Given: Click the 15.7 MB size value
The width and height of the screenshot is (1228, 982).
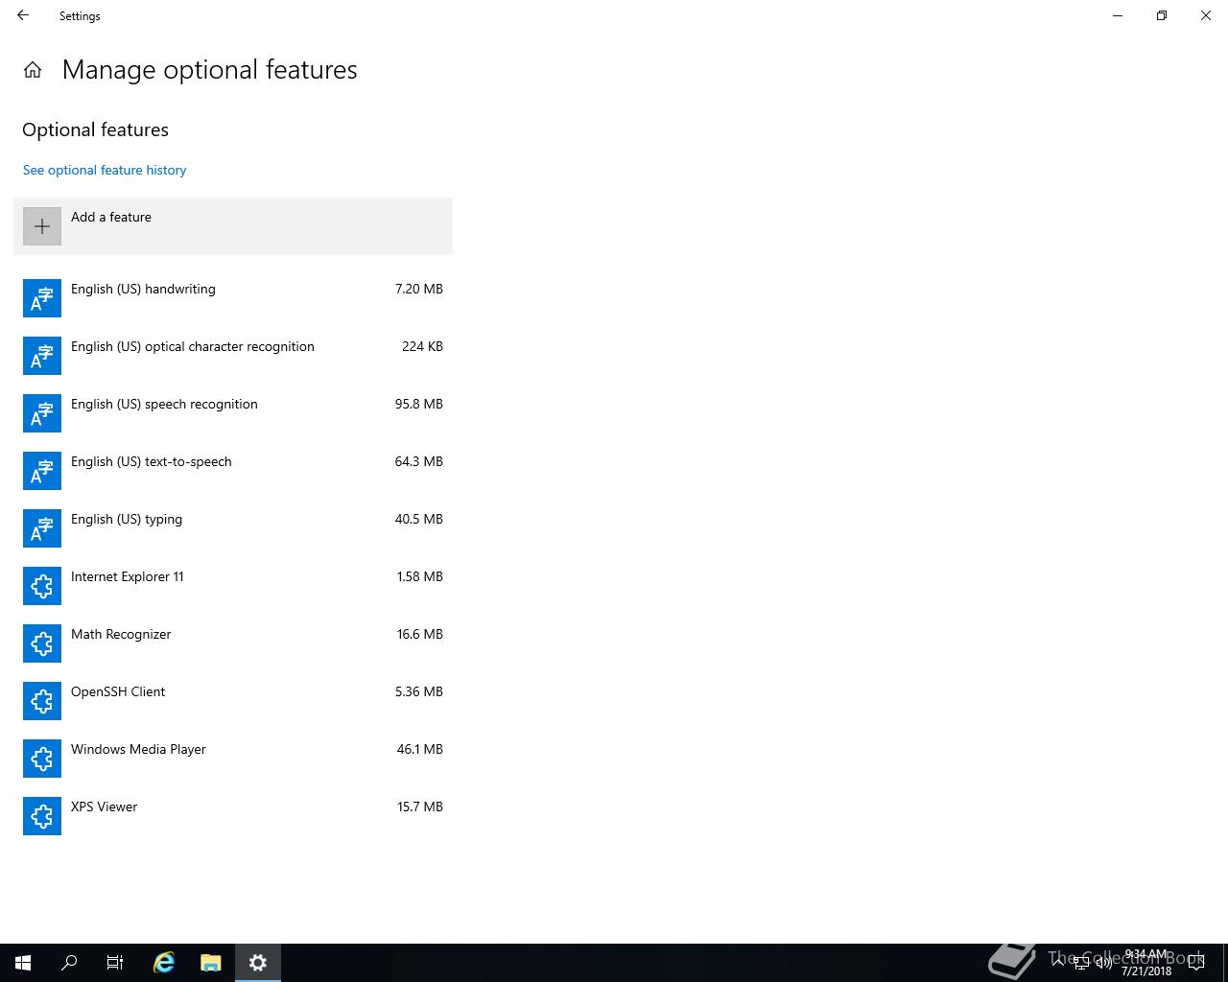Looking at the screenshot, I should click(x=419, y=807).
